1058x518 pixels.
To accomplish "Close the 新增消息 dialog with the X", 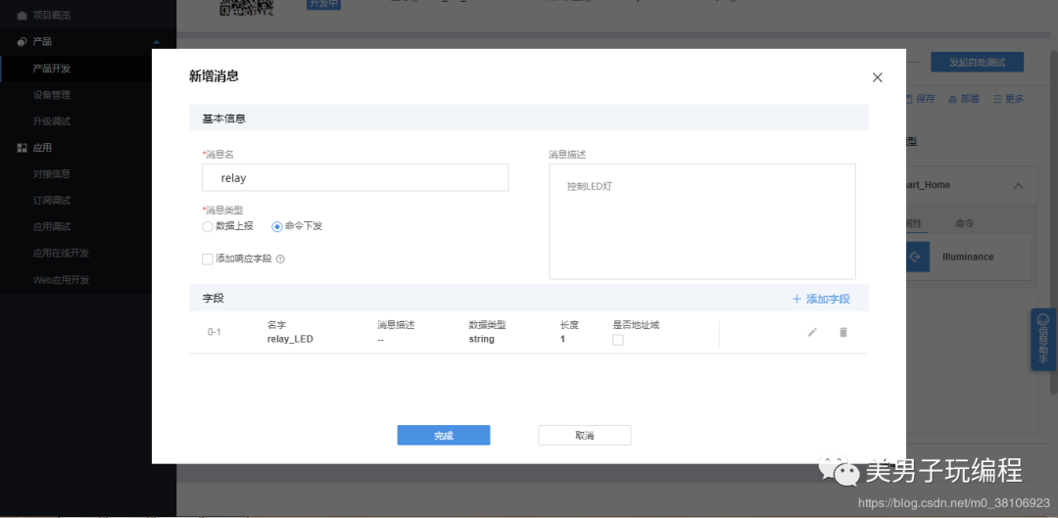I will (x=877, y=77).
